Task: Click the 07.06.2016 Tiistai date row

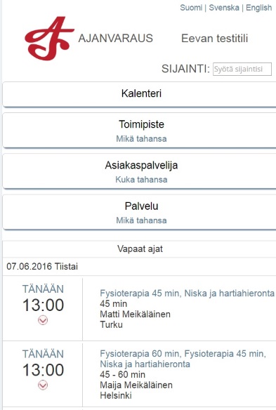Action: [139, 267]
